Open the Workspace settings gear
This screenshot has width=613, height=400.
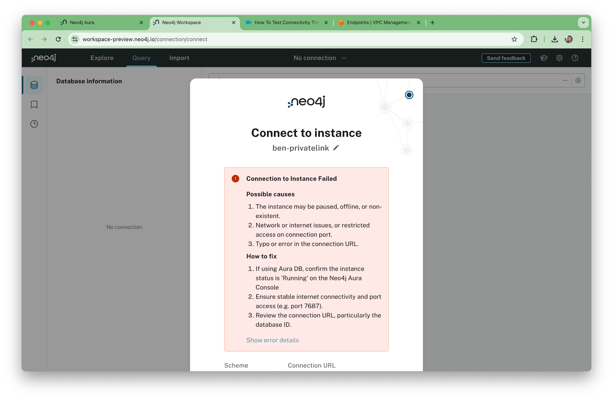[x=559, y=58]
